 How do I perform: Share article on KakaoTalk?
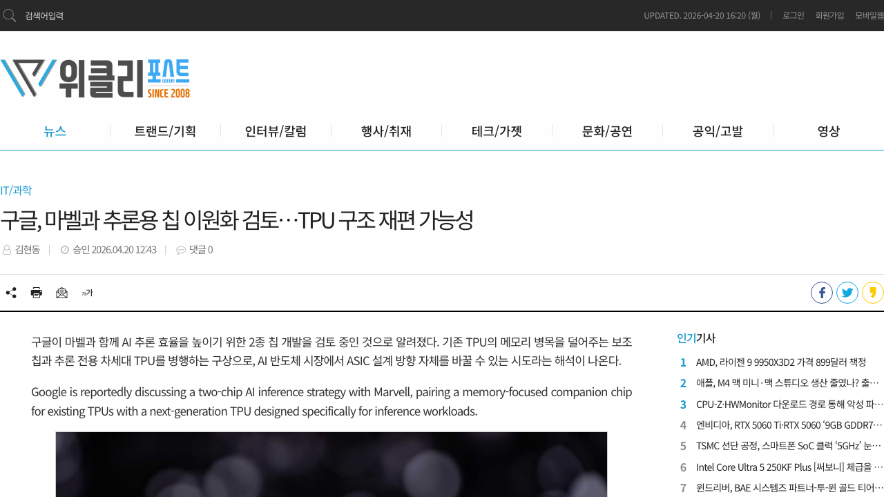873,293
